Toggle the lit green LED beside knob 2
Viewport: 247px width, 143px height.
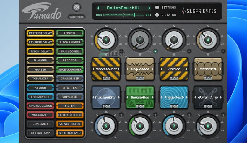pyautogui.click(x=155, y=51)
